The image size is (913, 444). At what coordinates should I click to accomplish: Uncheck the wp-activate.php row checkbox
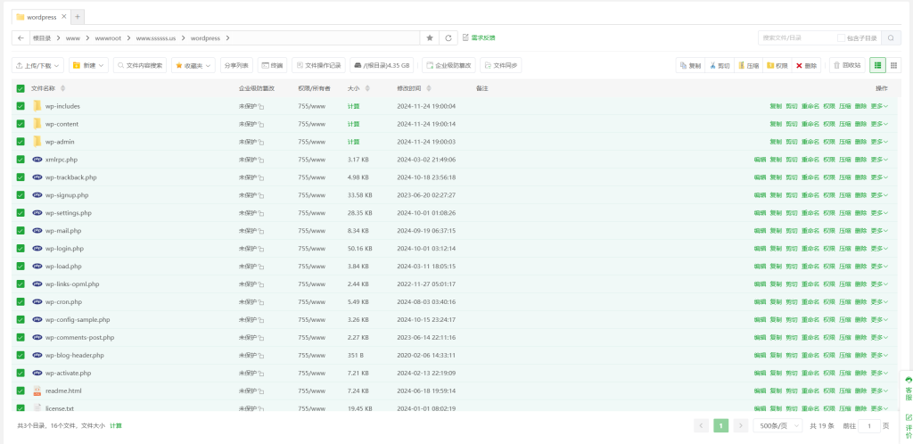pos(21,373)
